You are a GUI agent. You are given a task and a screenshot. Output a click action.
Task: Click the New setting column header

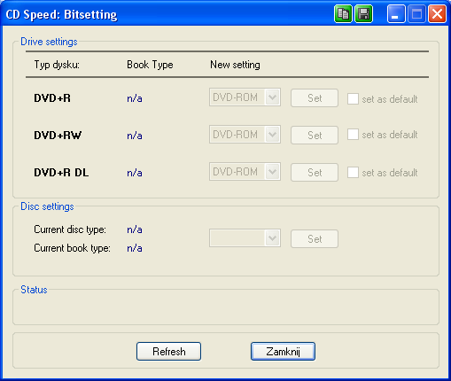[x=235, y=65]
